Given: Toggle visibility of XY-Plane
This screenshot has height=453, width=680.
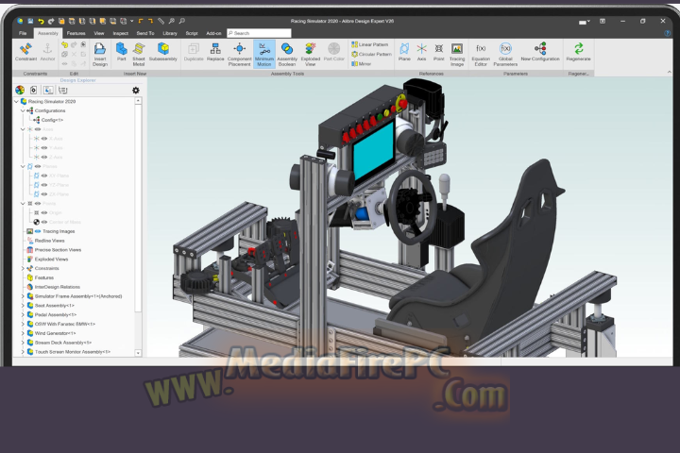Looking at the screenshot, I should 44,176.
